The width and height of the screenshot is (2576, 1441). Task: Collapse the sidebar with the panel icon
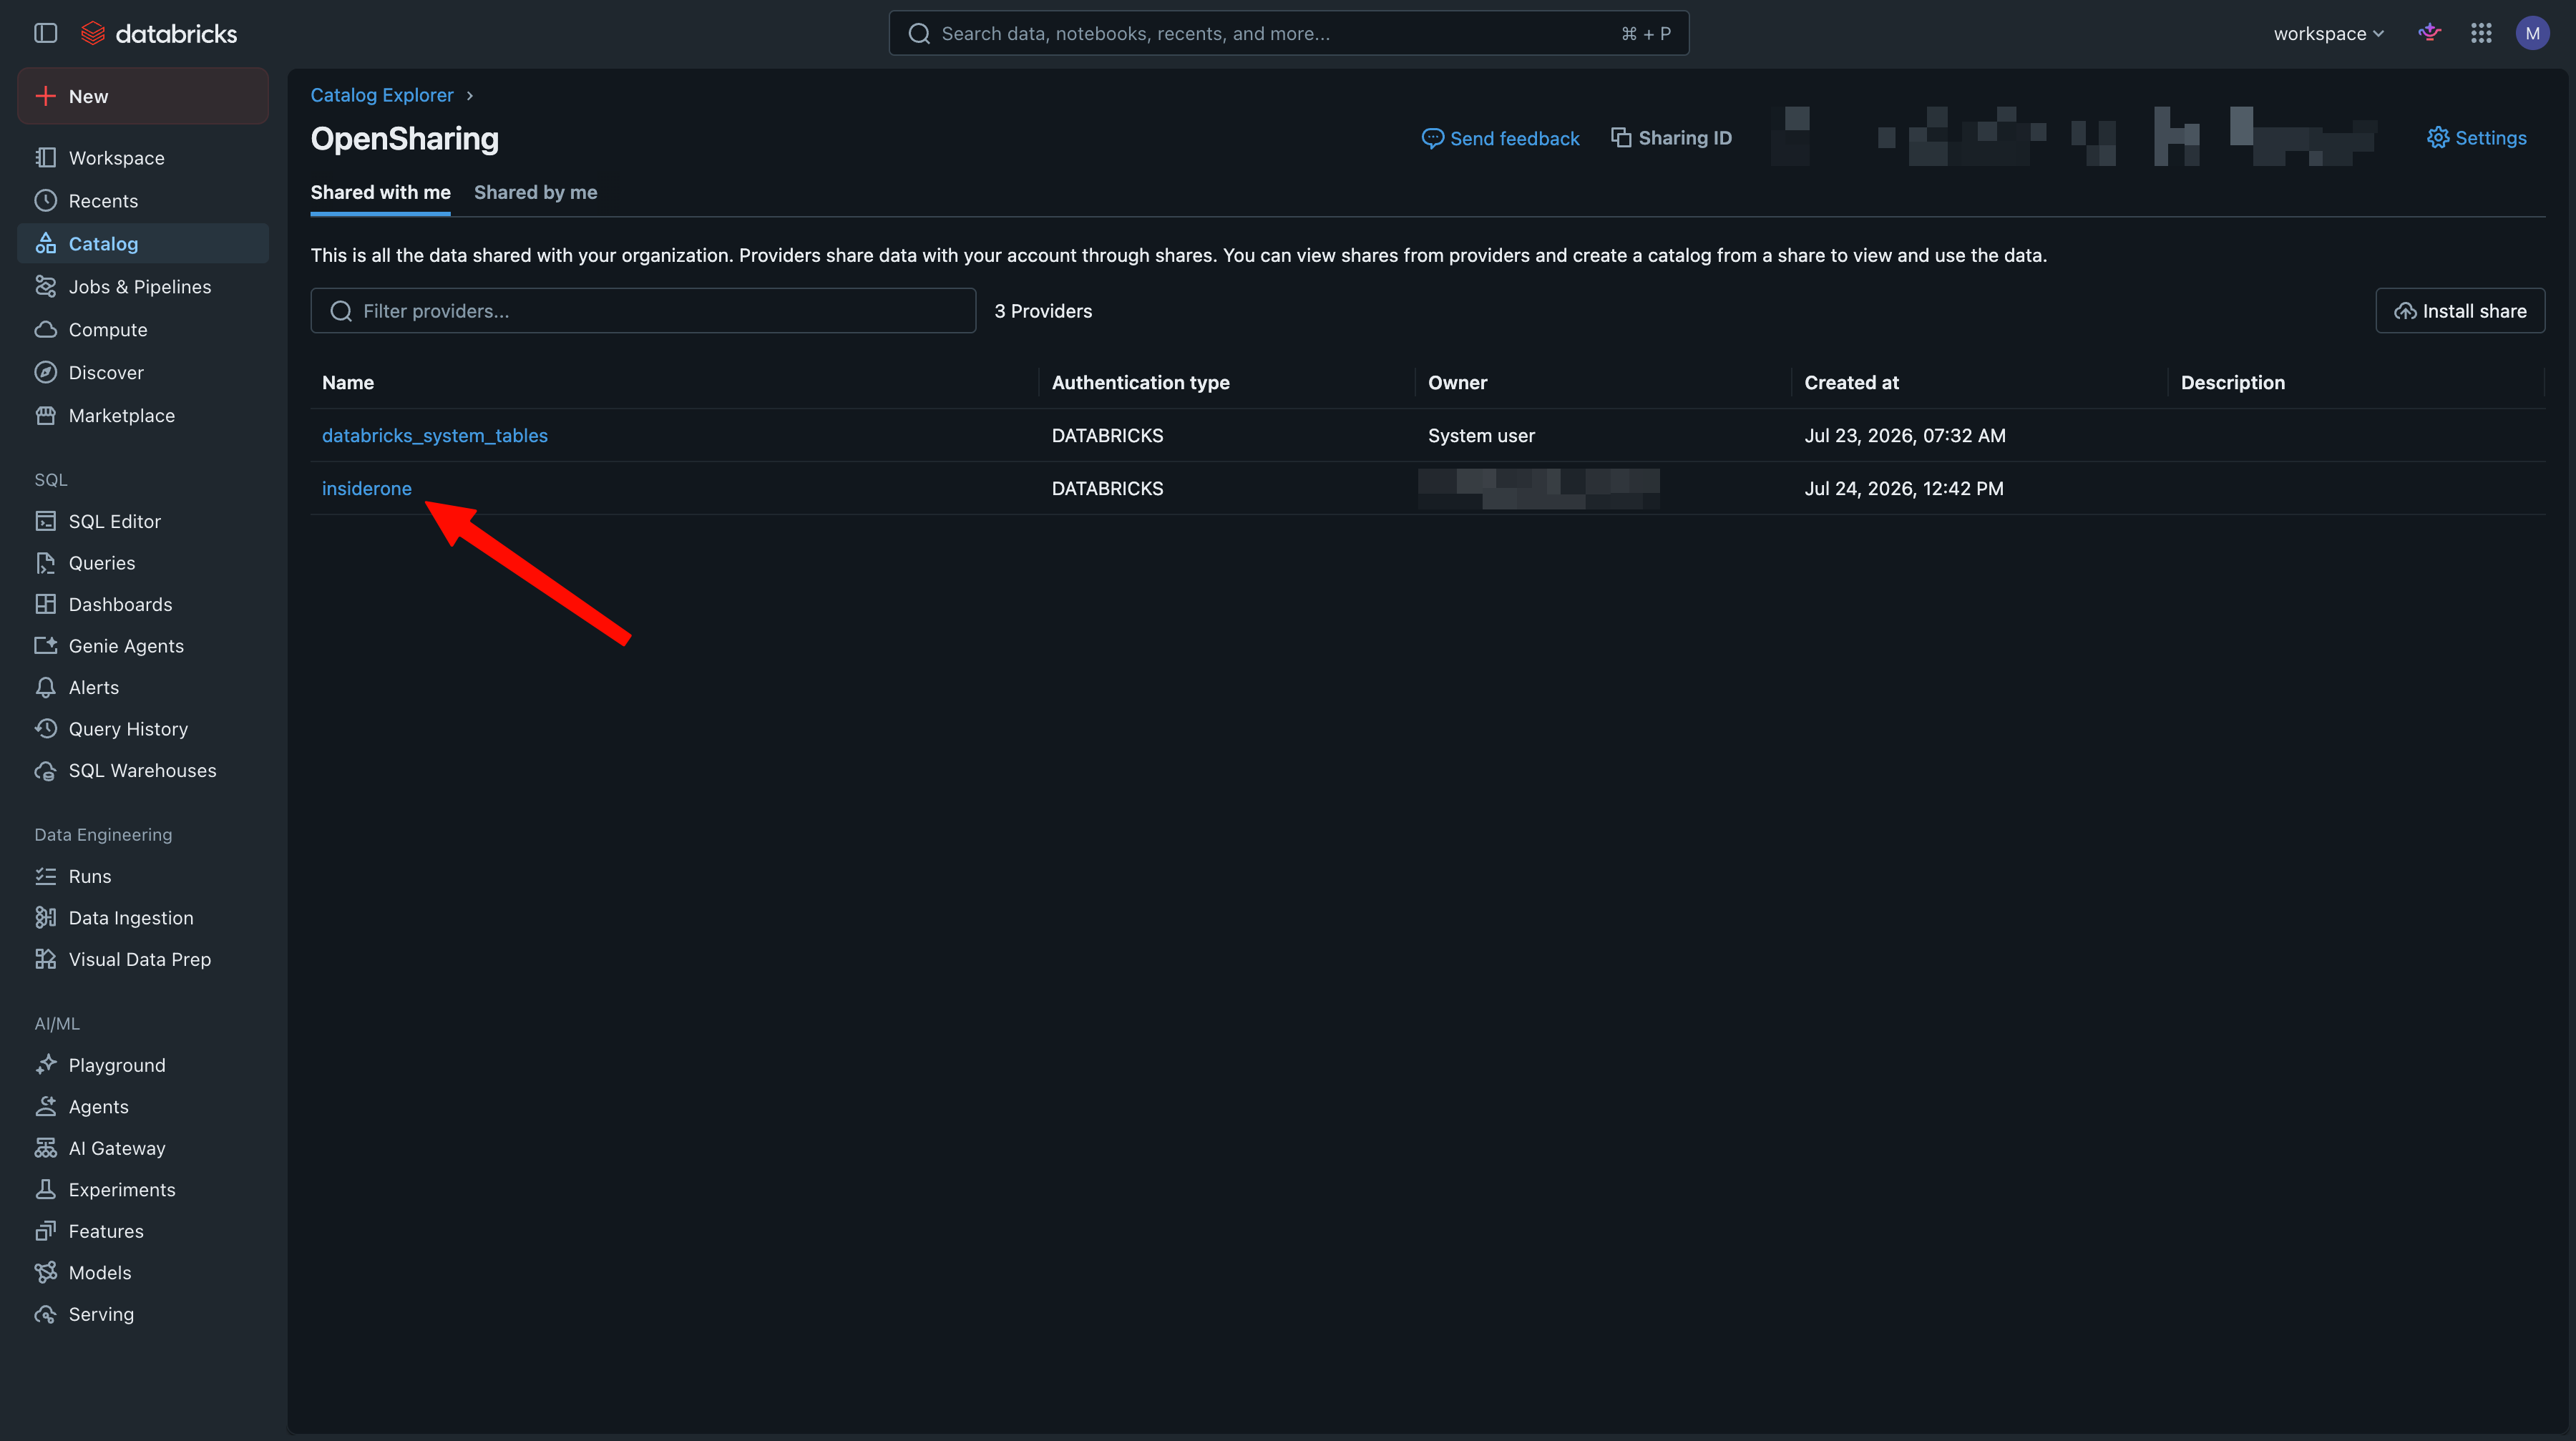(46, 33)
